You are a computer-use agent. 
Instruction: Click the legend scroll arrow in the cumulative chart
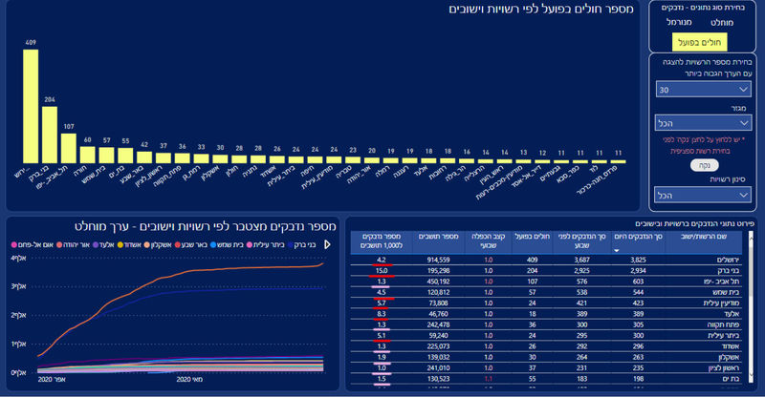[x=327, y=244]
